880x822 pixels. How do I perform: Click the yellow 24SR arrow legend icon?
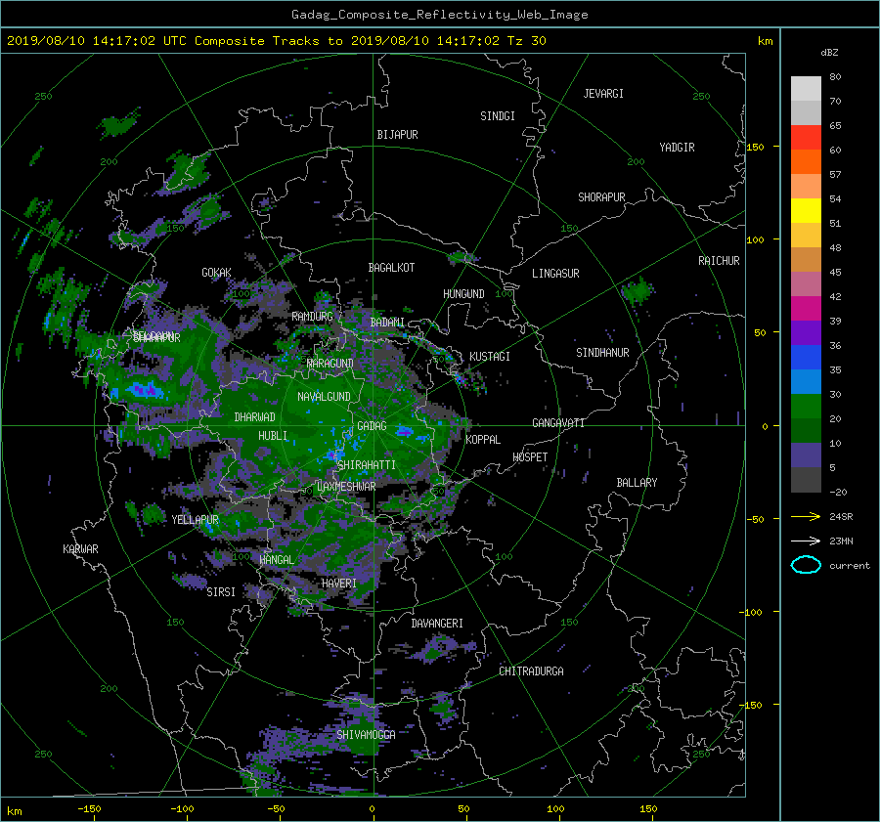(x=806, y=516)
